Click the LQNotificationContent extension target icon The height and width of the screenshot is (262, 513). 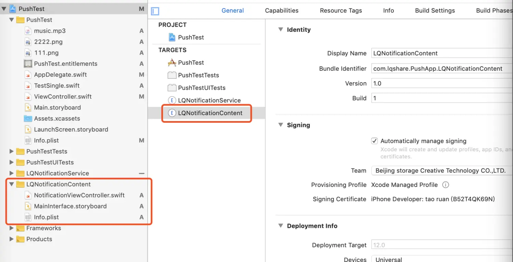click(172, 113)
